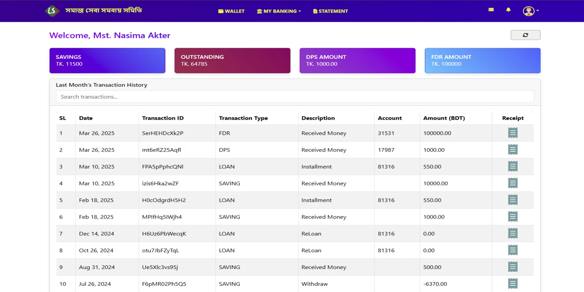Open receipt for Aug 31, 2024 saving

(x=512, y=267)
